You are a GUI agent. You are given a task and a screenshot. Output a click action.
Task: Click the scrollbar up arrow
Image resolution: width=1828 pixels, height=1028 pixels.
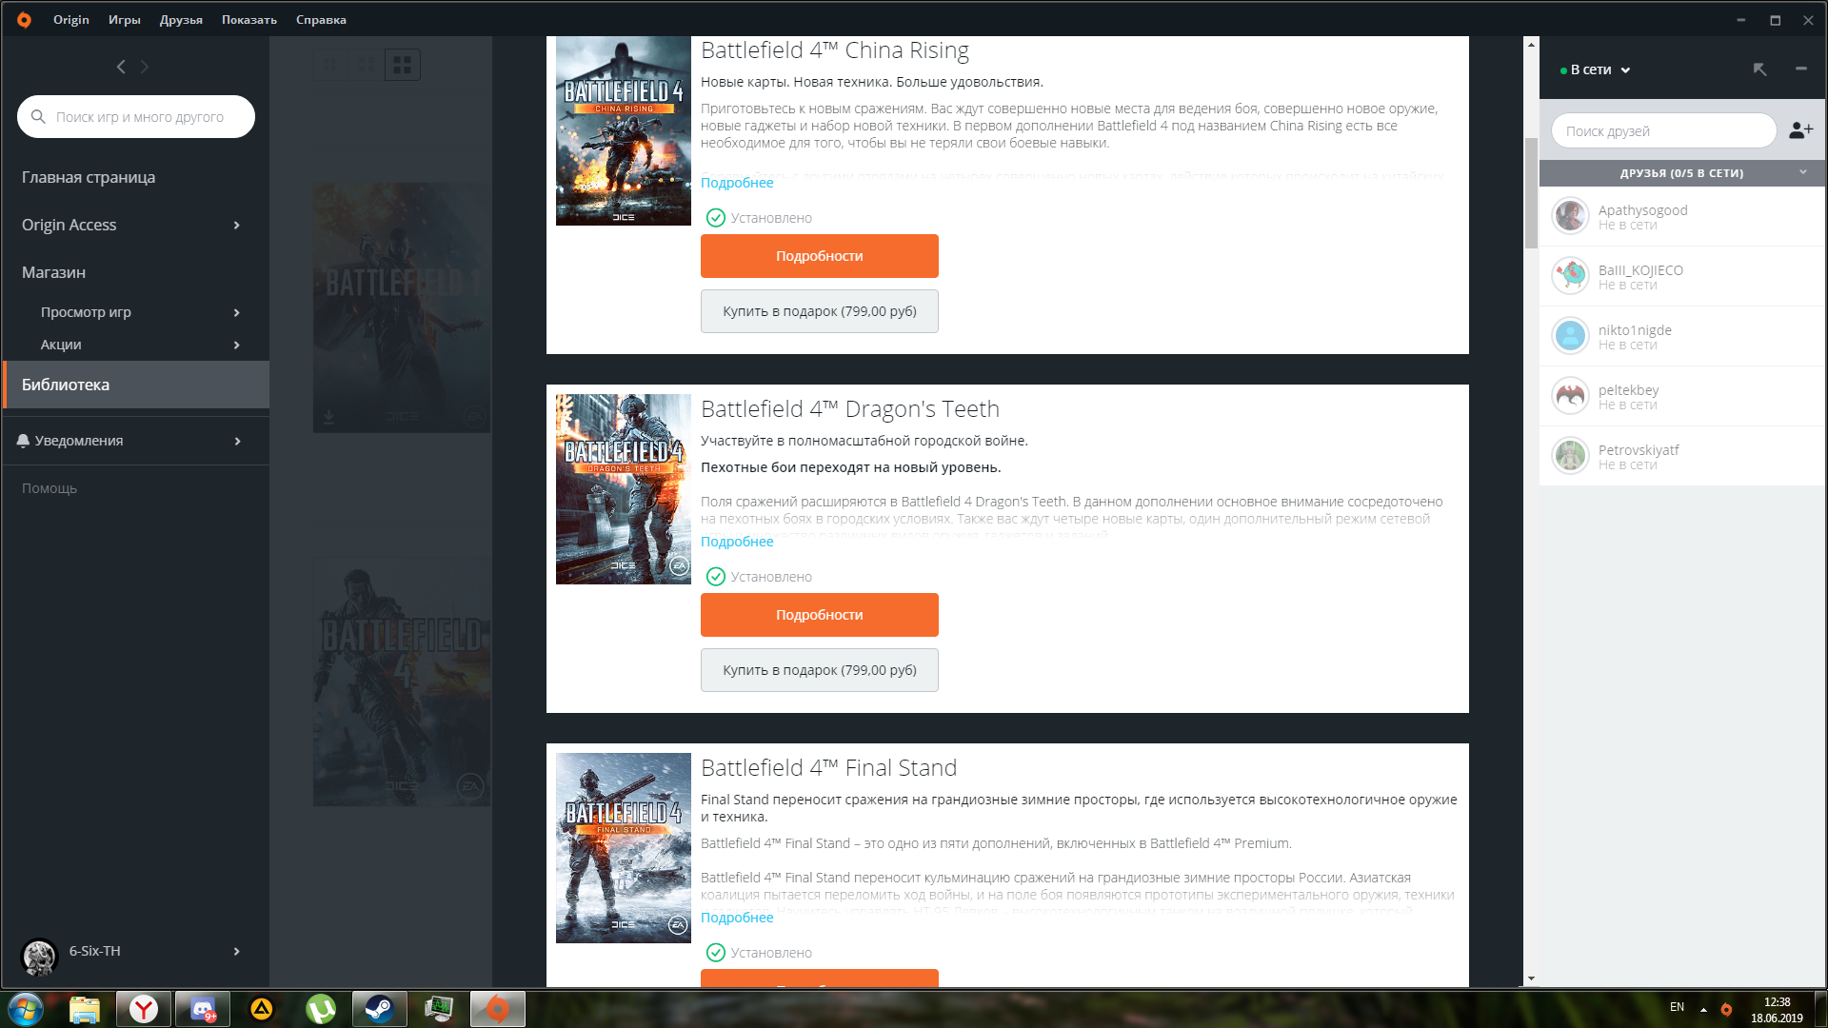[1531, 45]
